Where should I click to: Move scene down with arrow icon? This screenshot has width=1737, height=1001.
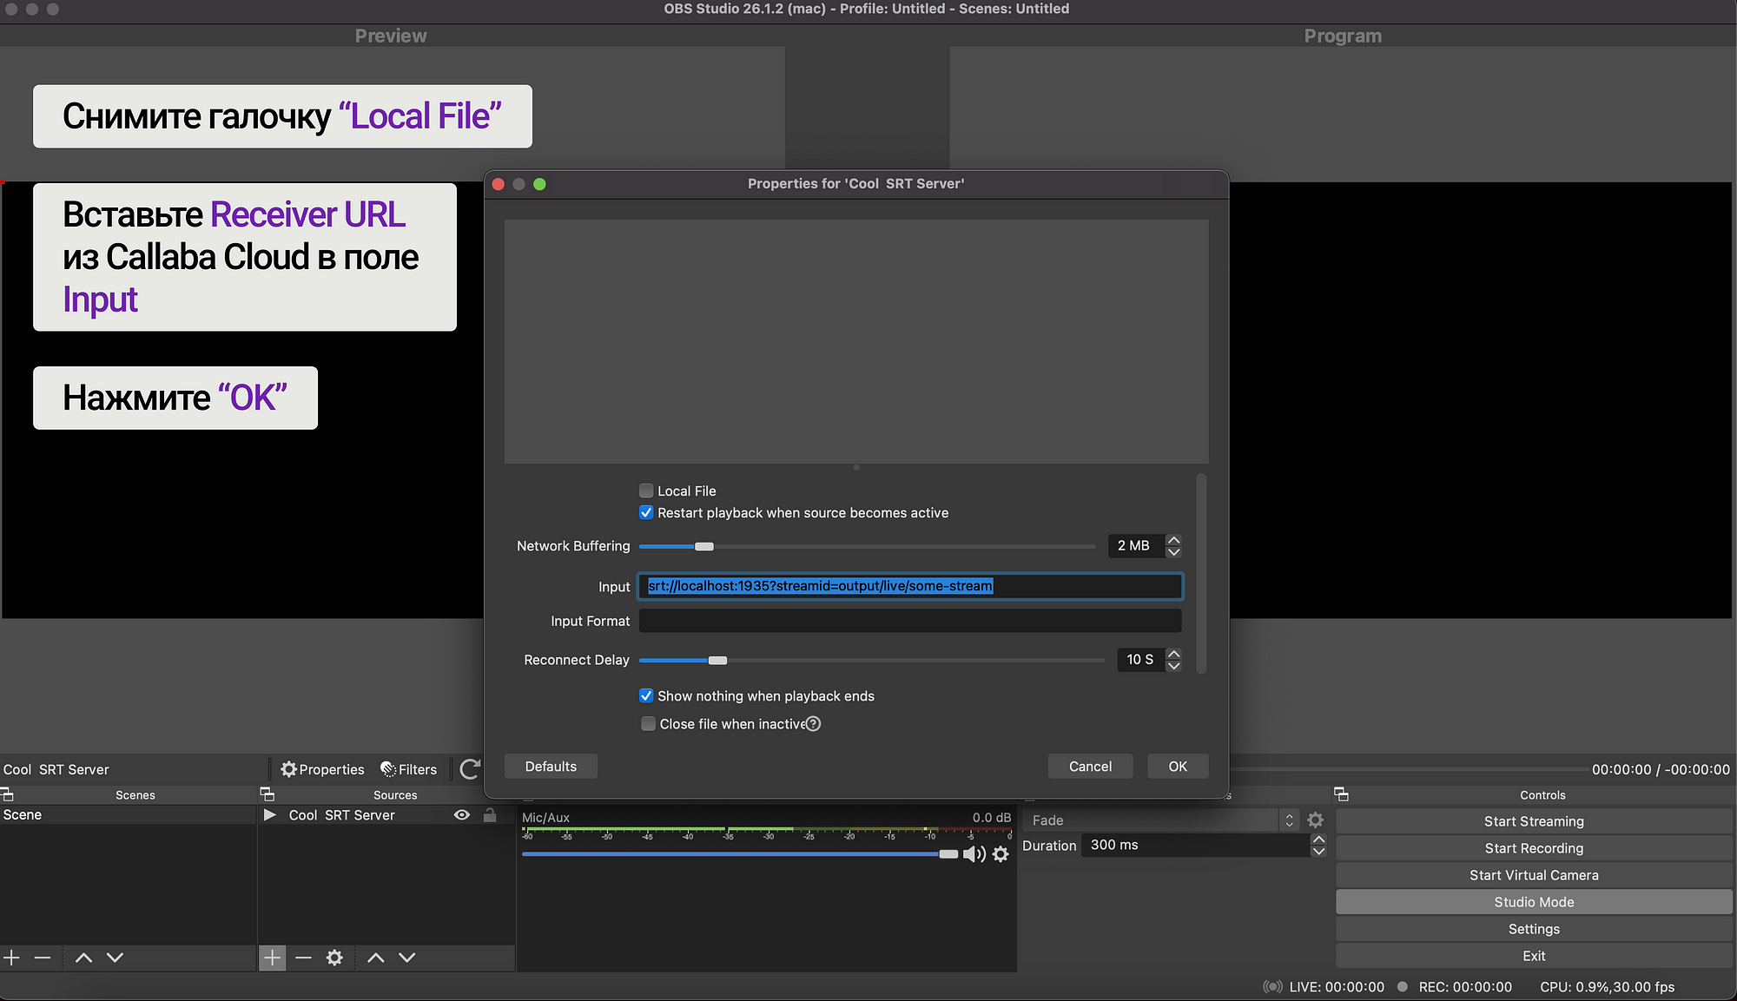click(x=115, y=958)
